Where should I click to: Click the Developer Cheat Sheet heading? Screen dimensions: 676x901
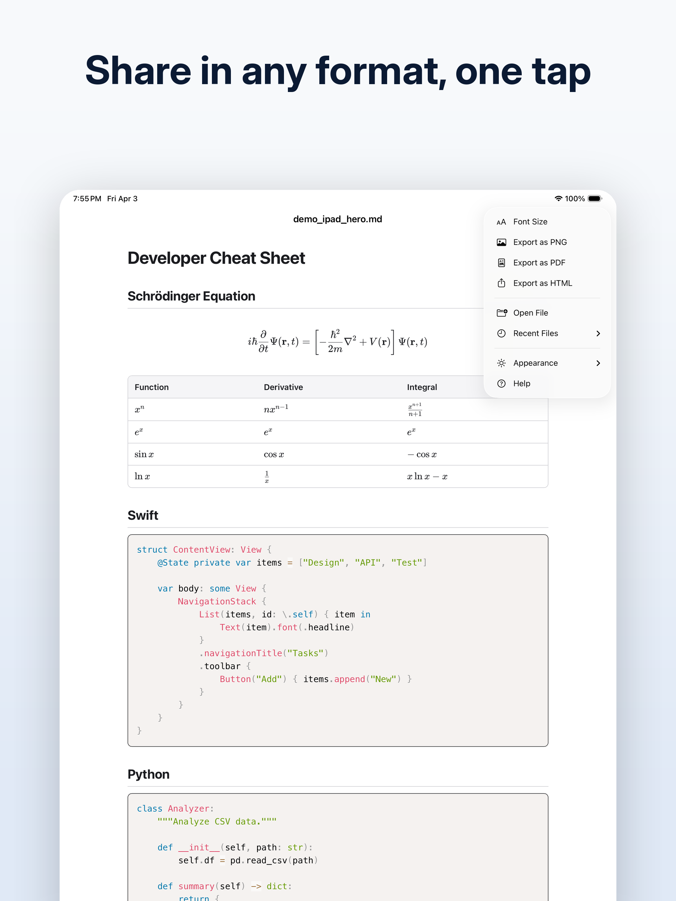[x=216, y=258]
